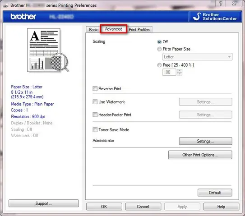This screenshot has width=245, height=216.
Task: Select the Free 25-400% scaling option
Action: pos(159,65)
